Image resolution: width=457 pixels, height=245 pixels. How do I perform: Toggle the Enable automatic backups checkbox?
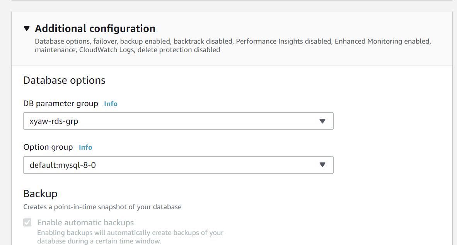pyautogui.click(x=27, y=223)
